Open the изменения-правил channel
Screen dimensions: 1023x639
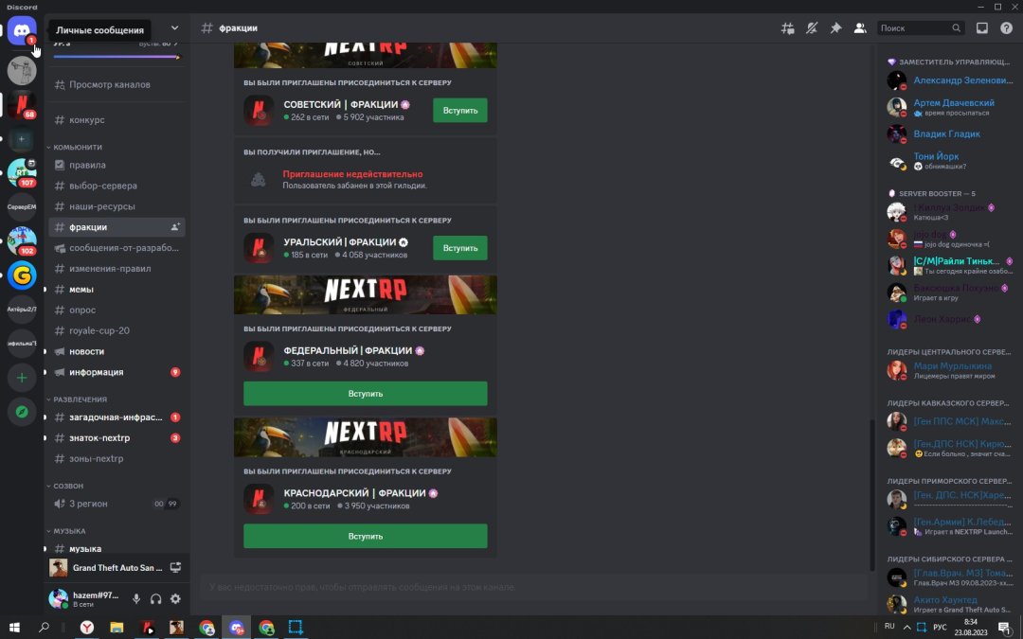click(x=117, y=269)
